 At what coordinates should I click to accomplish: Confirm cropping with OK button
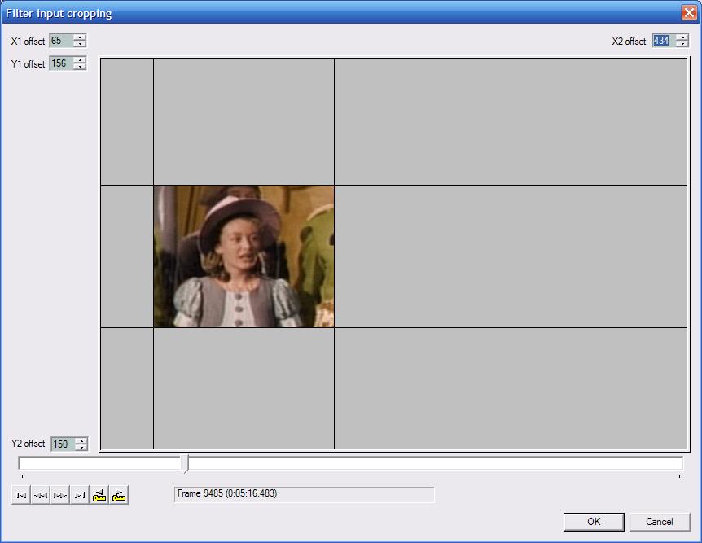594,522
